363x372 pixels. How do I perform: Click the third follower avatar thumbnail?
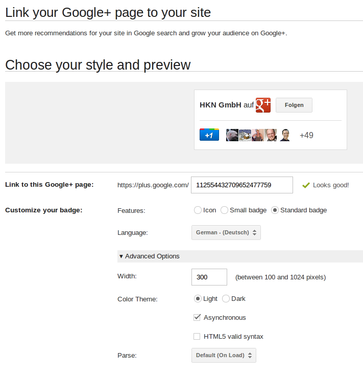tap(258, 135)
